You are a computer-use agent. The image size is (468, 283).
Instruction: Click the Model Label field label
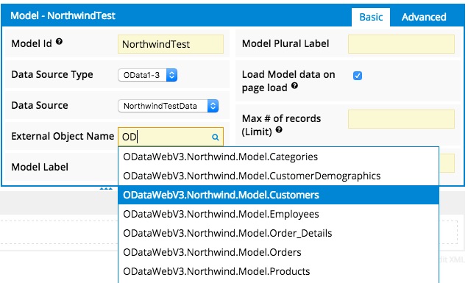tap(40, 167)
